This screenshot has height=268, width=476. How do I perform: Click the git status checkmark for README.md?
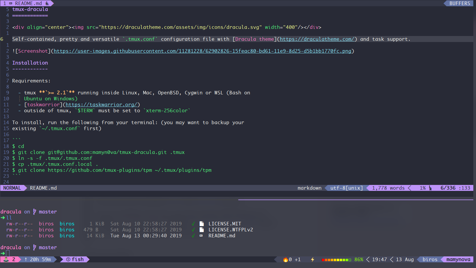point(193,236)
